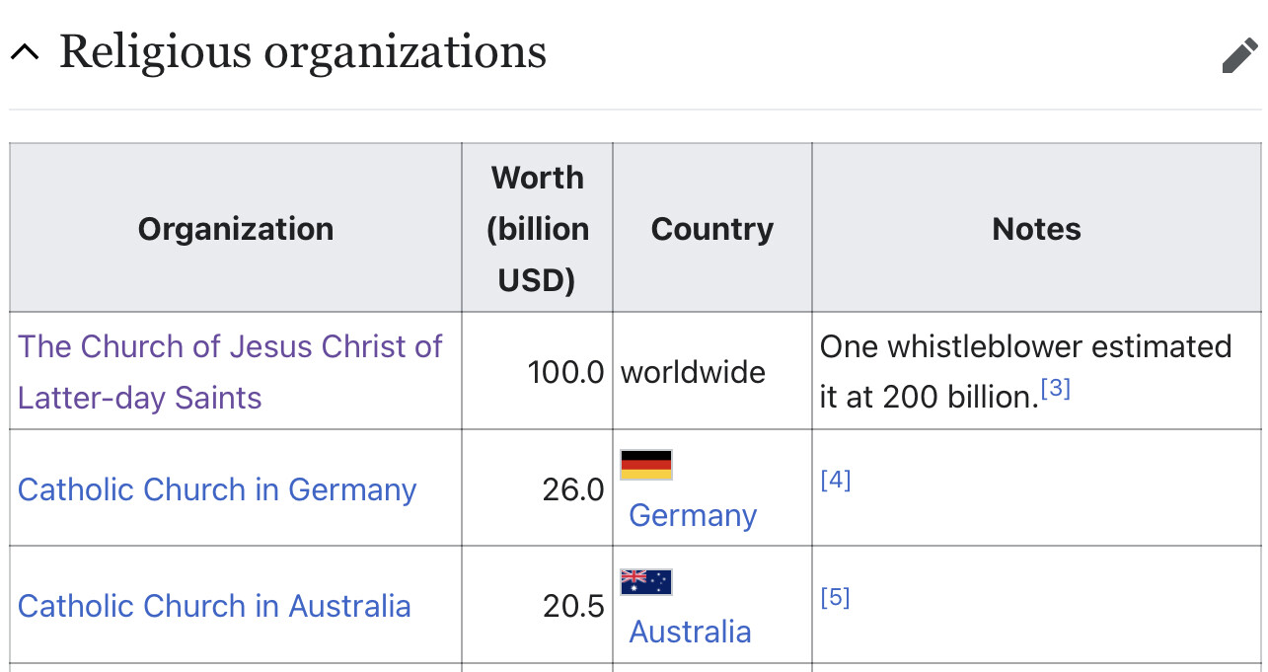Click the worldwide country cell

(693, 372)
